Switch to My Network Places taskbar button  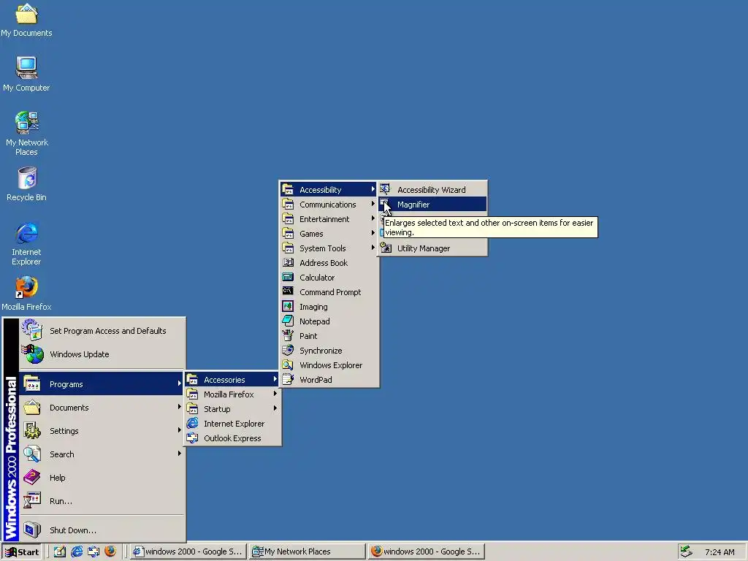coord(308,552)
